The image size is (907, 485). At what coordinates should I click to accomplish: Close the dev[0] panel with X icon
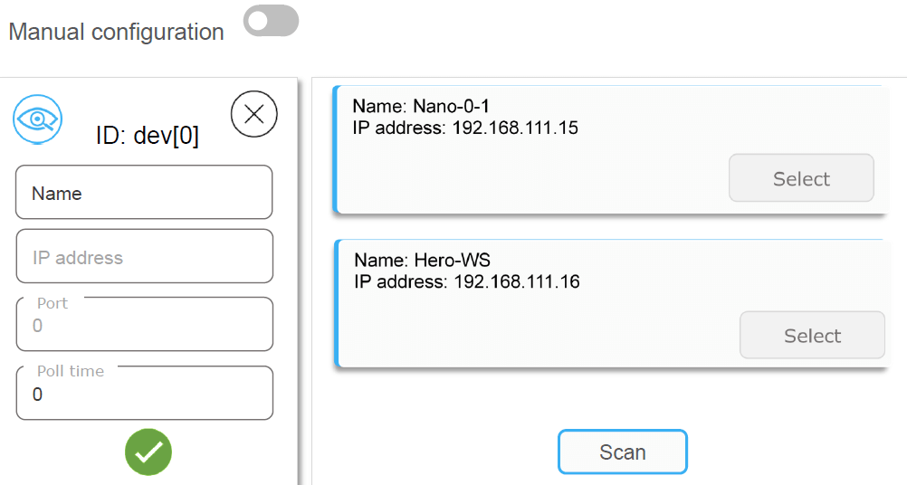point(254,114)
